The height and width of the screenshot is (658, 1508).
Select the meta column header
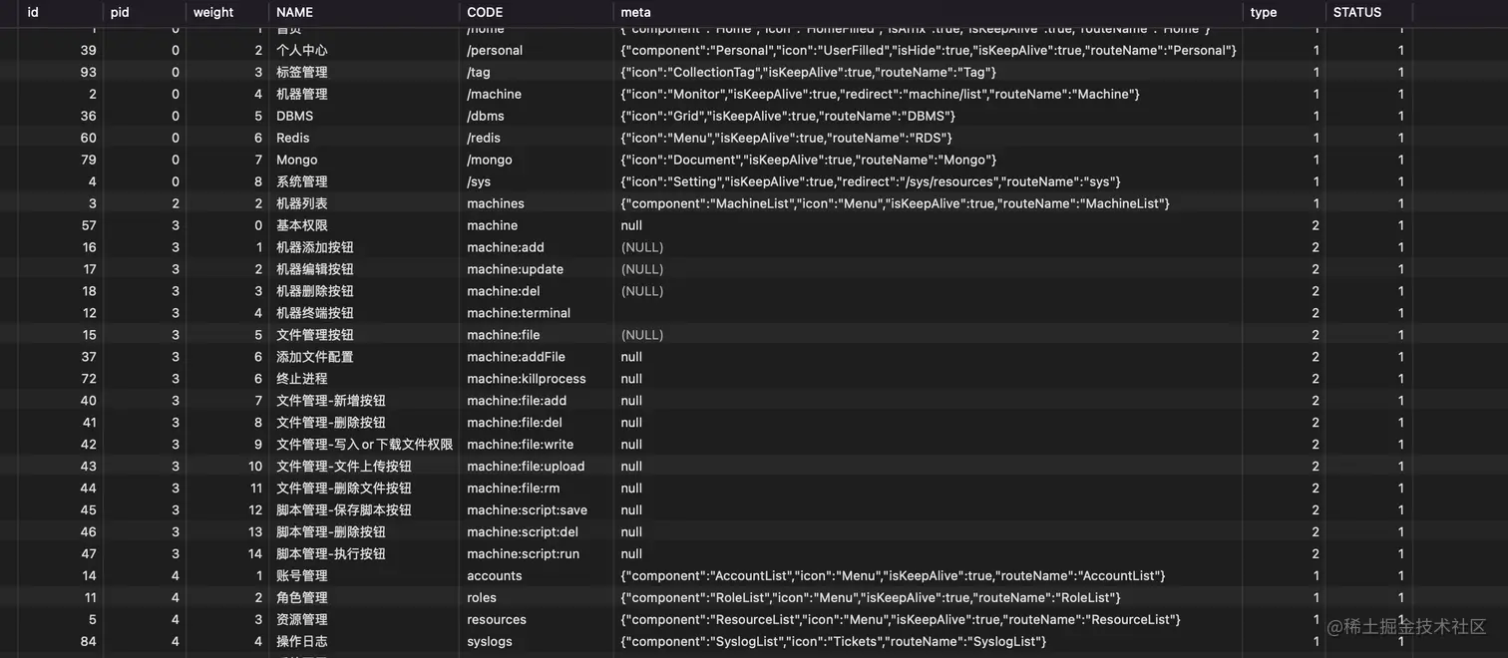(635, 12)
